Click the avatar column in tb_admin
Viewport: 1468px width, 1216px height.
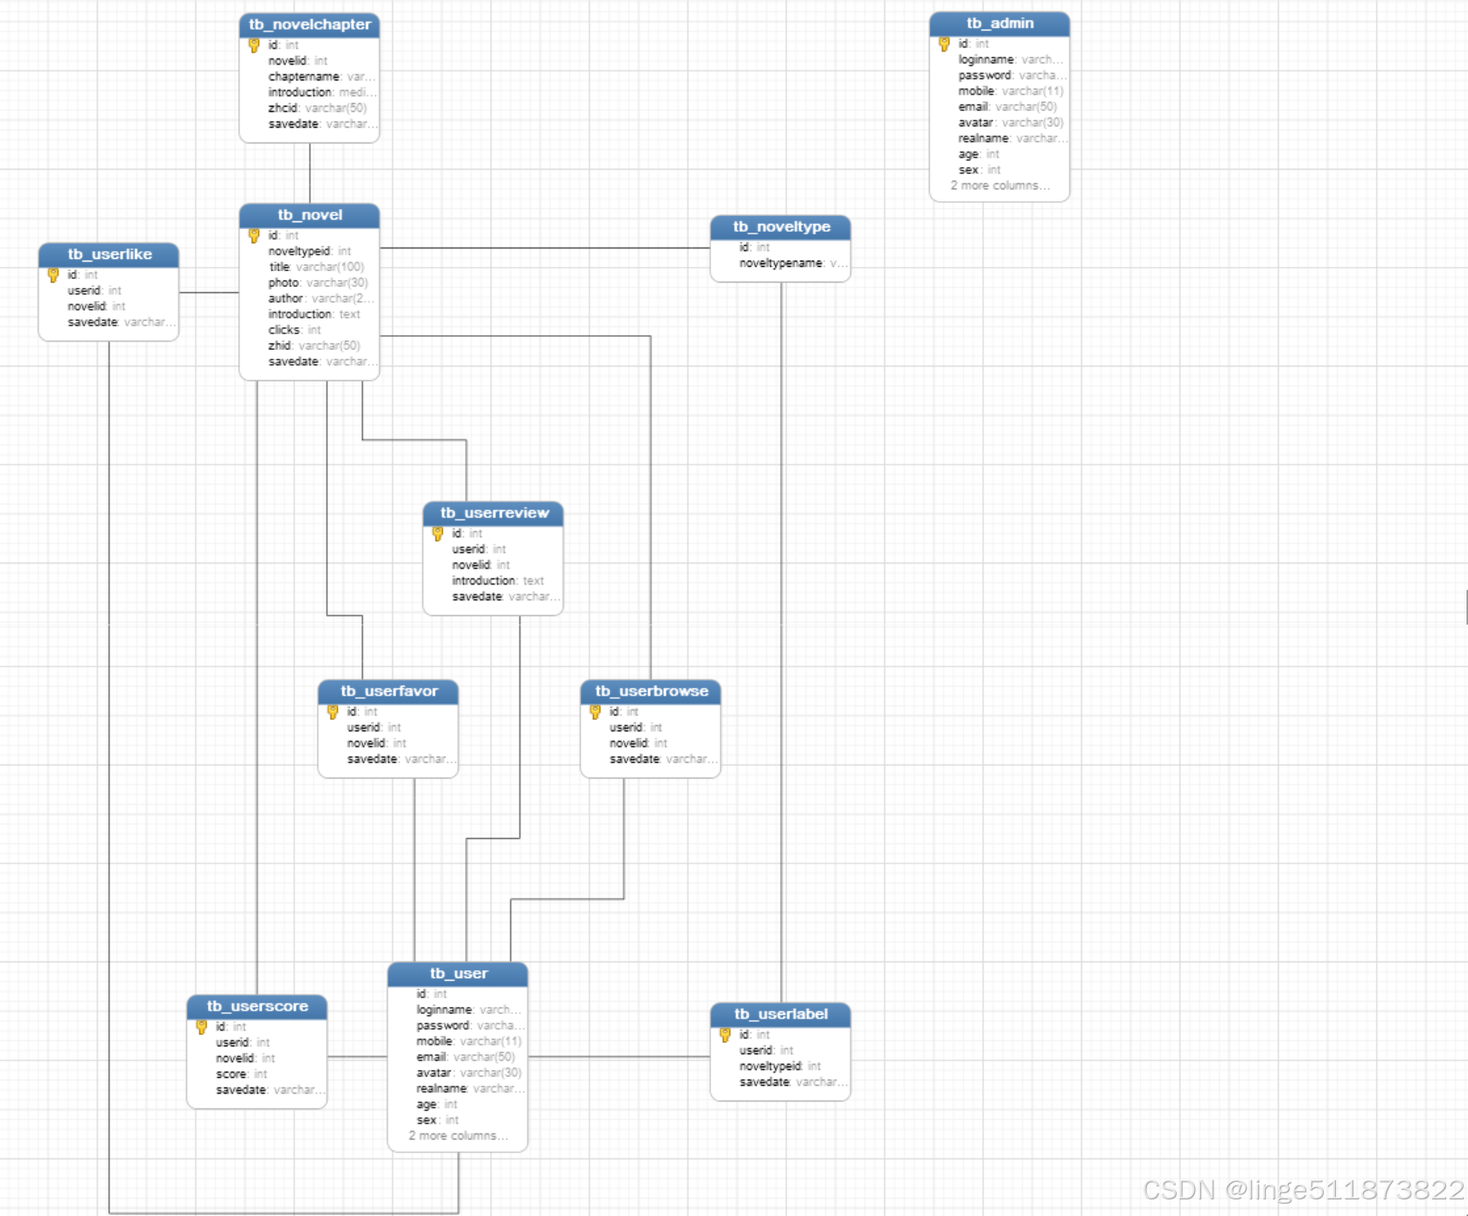[x=1010, y=122]
